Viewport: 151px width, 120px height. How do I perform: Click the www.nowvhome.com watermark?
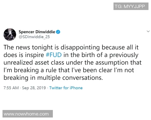pyautogui.click(x=26, y=114)
